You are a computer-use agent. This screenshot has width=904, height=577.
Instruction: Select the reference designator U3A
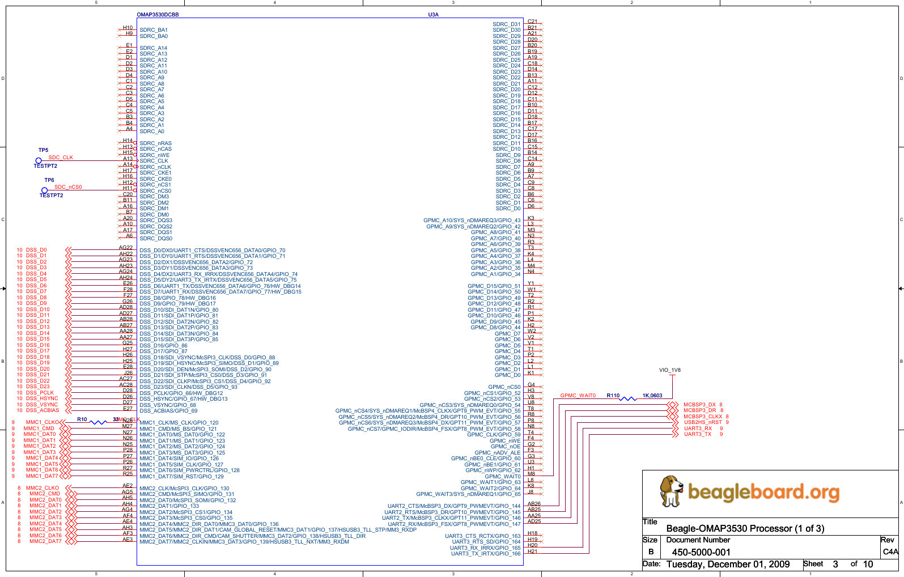click(433, 15)
